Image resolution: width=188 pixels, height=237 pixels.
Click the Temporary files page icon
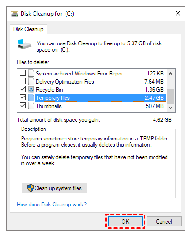(31, 97)
